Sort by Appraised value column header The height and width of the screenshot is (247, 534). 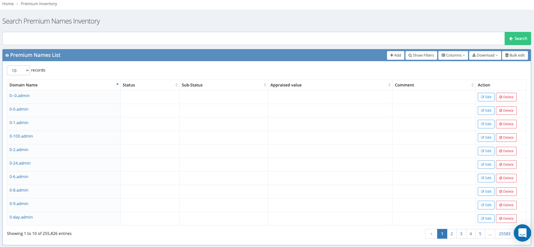(330, 85)
